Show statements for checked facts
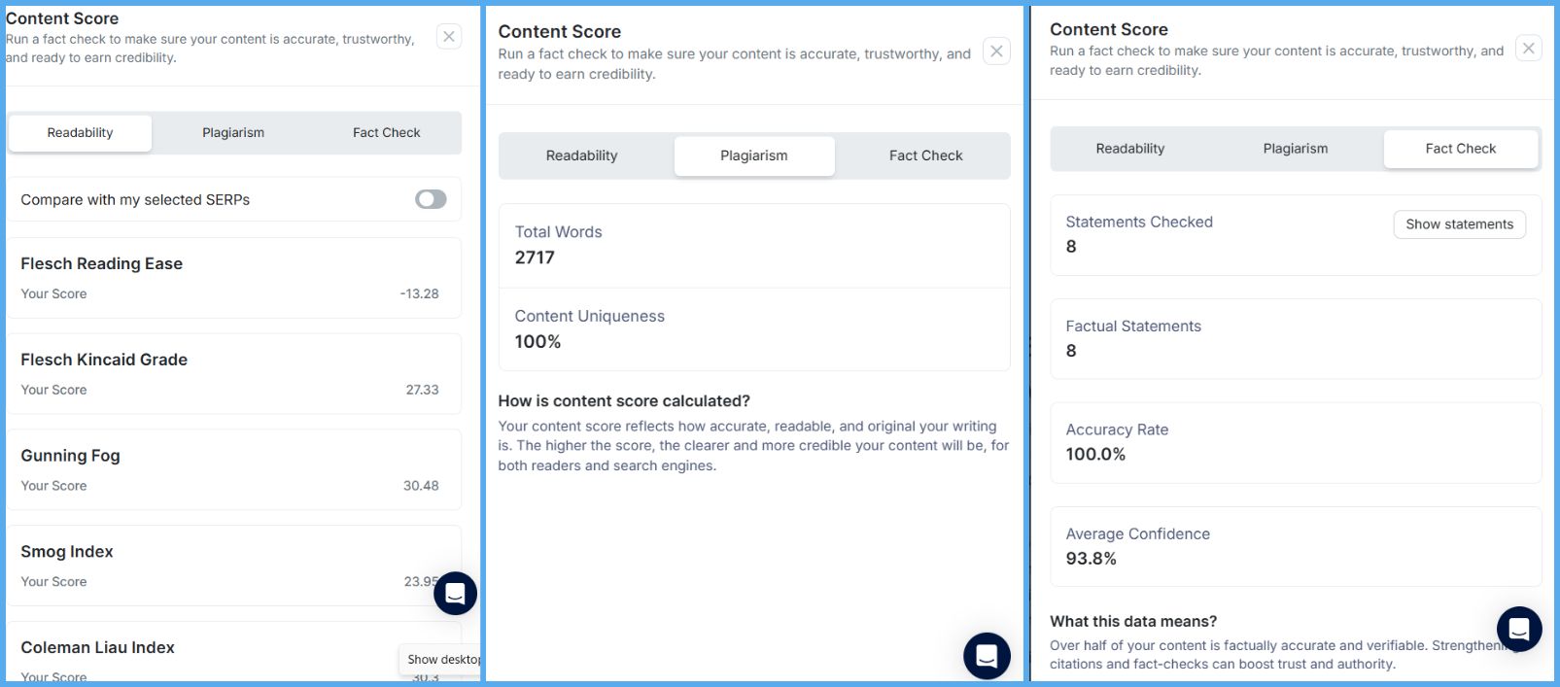 (1459, 223)
